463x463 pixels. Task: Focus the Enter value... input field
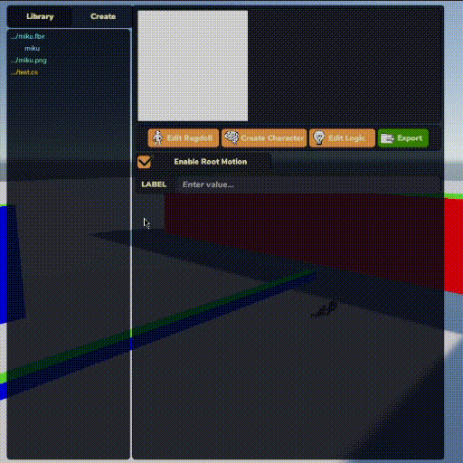(308, 184)
